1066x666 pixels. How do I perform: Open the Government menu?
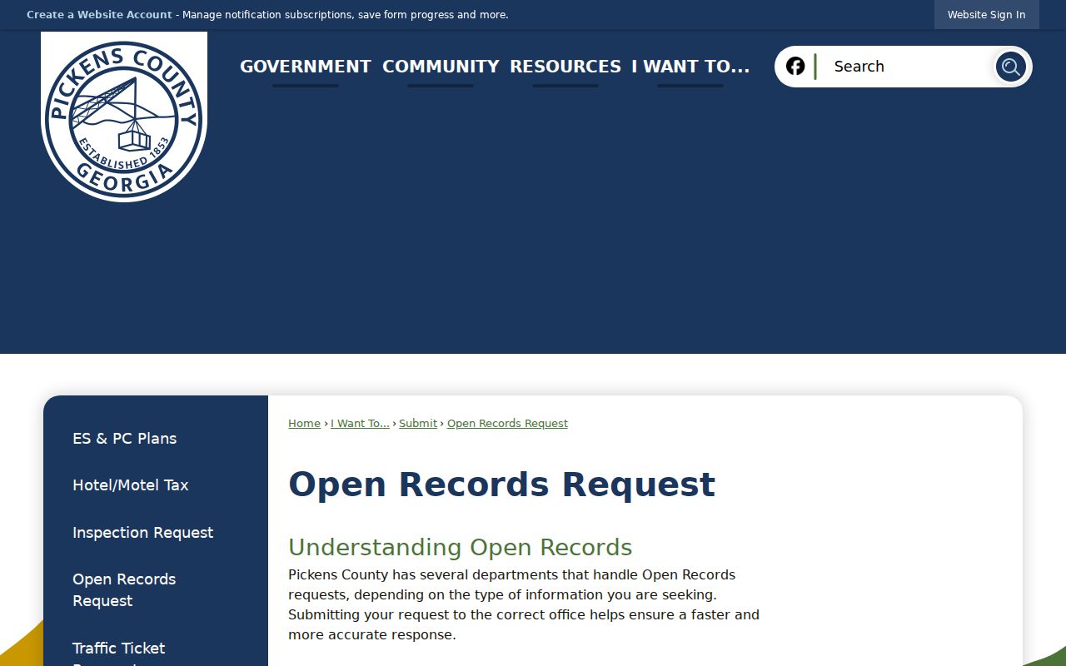point(306,67)
